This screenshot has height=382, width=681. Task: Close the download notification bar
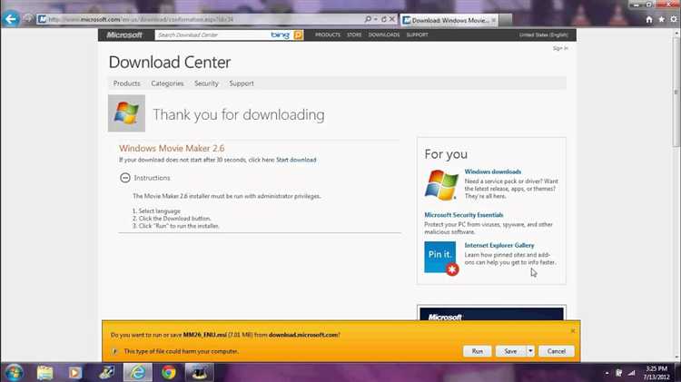pyautogui.click(x=572, y=331)
